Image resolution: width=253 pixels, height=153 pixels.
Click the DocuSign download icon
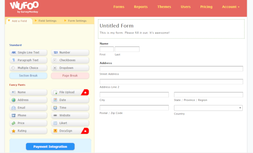(x=55, y=131)
